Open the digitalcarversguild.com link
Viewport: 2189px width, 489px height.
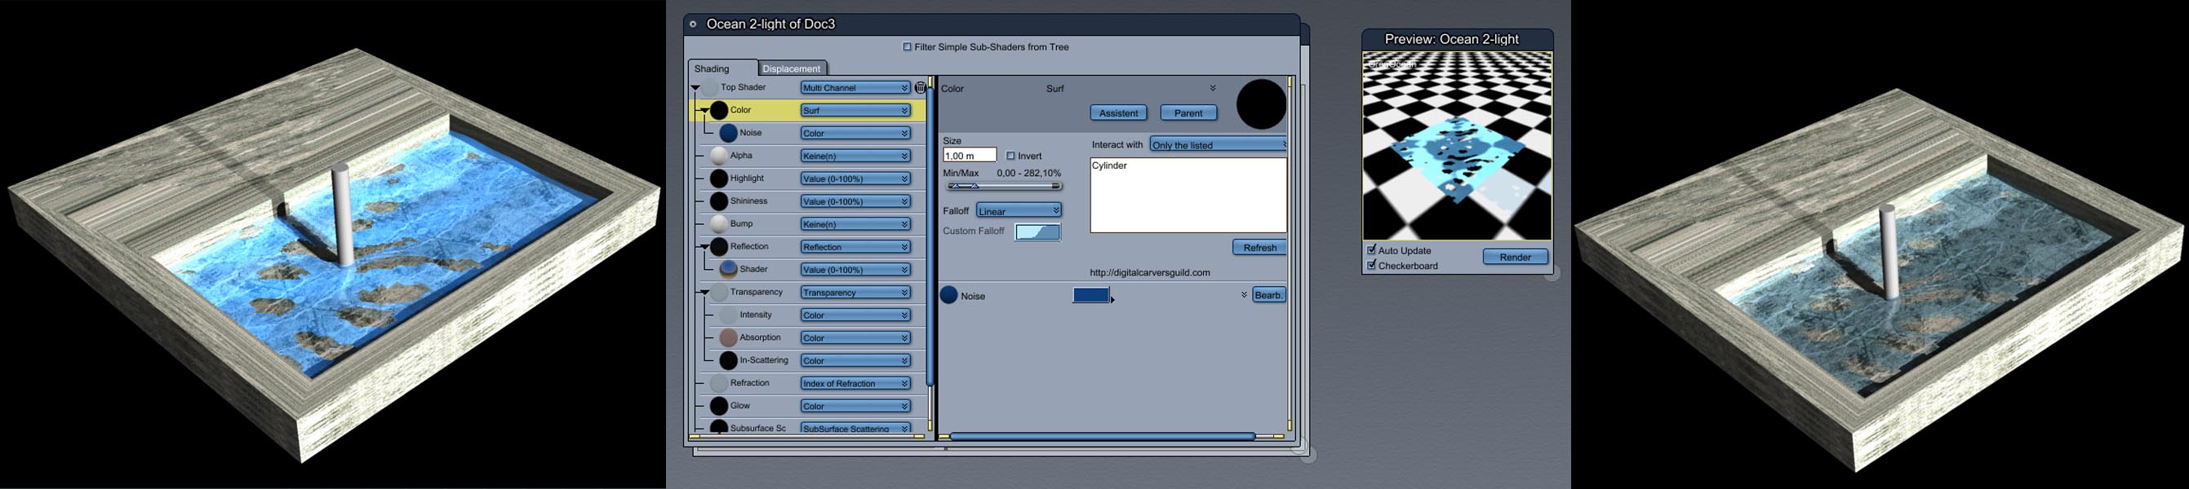1149,273
